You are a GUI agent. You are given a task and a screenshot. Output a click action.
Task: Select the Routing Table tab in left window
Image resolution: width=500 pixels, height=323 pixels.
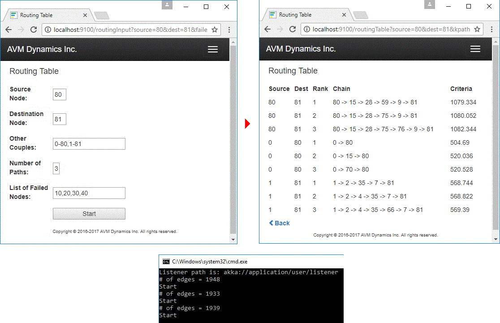coord(48,15)
